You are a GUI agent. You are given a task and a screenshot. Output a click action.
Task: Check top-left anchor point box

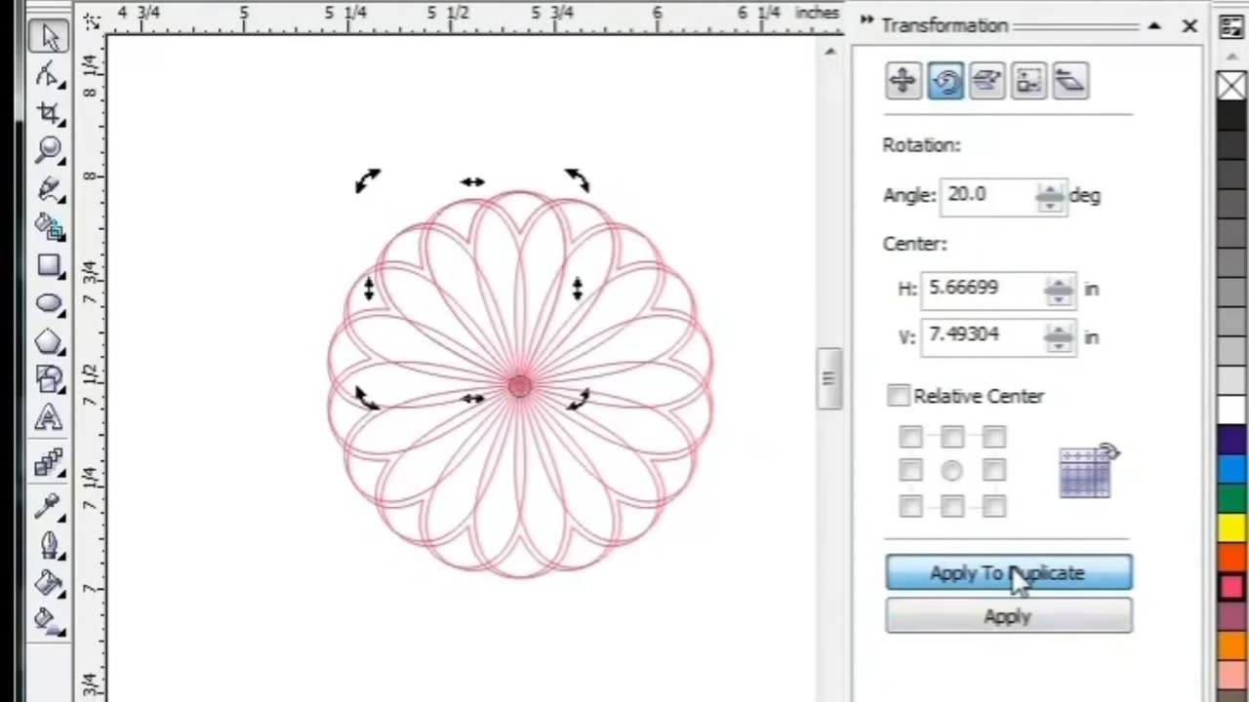pyautogui.click(x=910, y=437)
